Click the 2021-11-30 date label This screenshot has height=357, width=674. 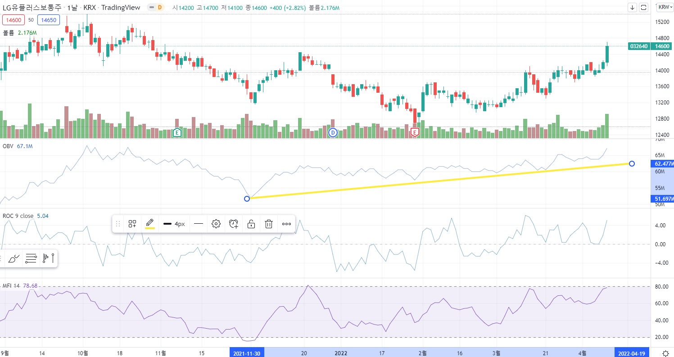pos(247,353)
